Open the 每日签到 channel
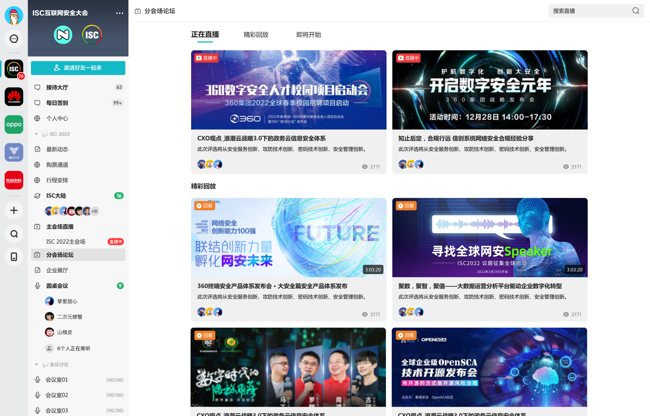 click(57, 103)
